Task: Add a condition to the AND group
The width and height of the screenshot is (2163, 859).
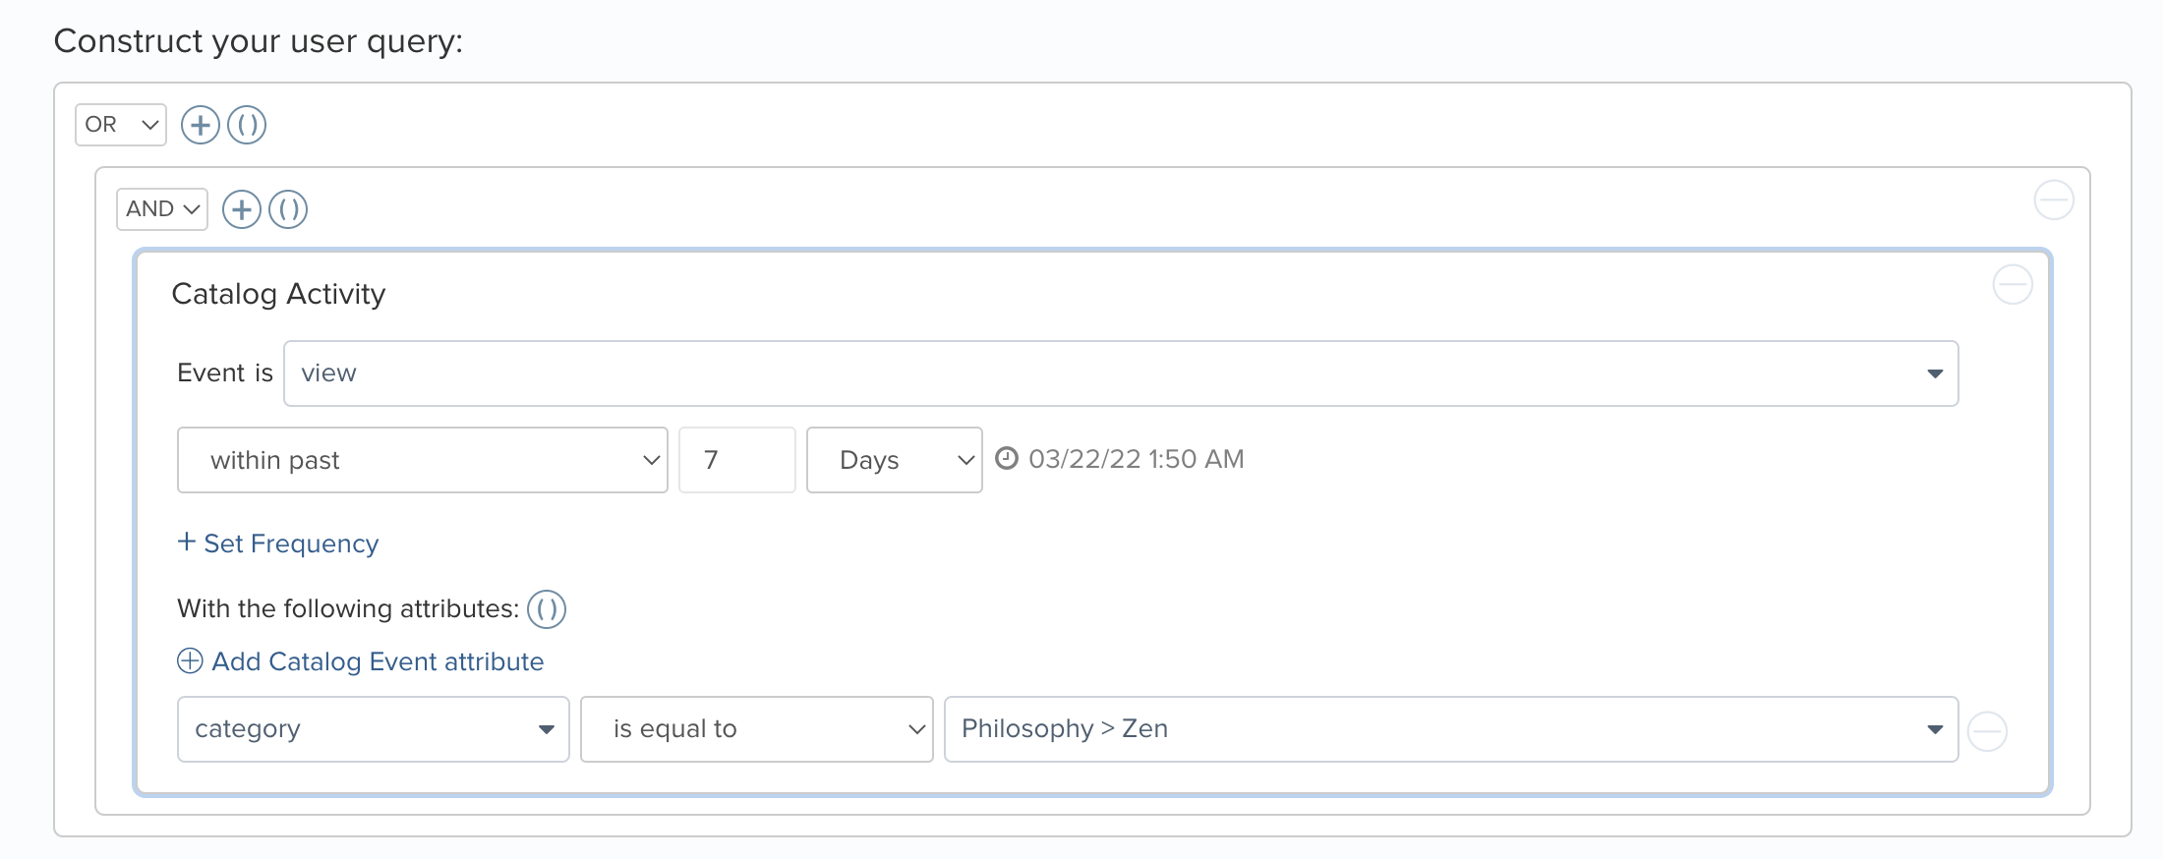Action: point(242,209)
